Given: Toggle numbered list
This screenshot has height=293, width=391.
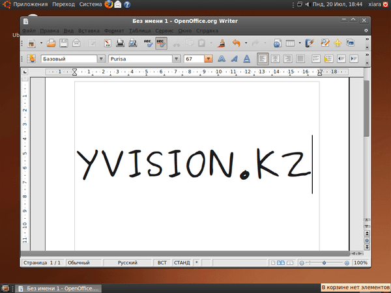Looking at the screenshot, I should point(316,59).
